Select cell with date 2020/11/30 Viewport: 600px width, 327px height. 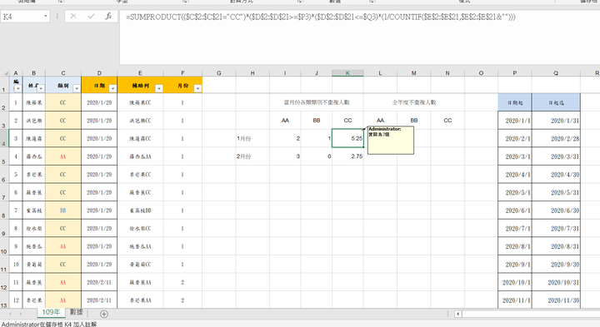556,300
